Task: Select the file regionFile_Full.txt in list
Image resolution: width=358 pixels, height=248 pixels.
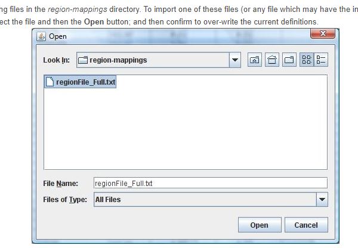Action: [x=80, y=82]
